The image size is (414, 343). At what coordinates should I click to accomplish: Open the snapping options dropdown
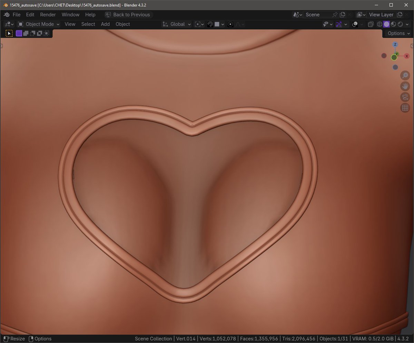click(x=220, y=24)
